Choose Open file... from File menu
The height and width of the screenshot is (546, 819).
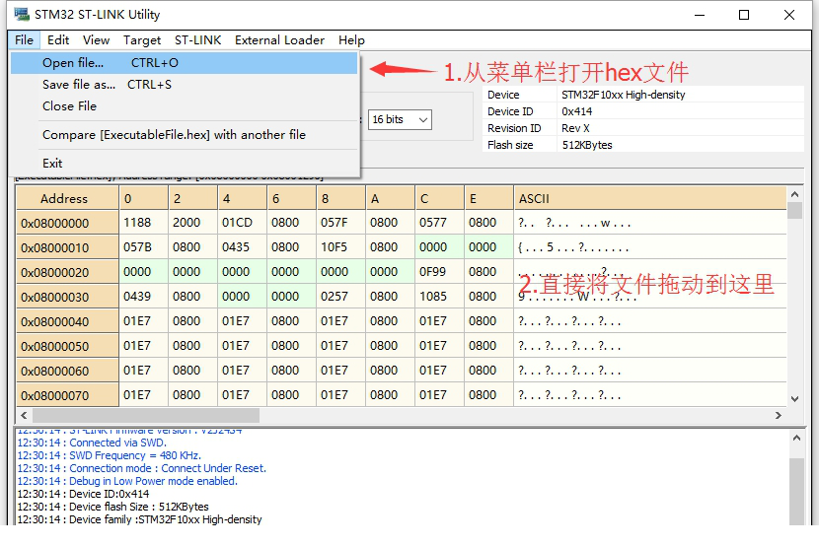pyautogui.click(x=184, y=63)
